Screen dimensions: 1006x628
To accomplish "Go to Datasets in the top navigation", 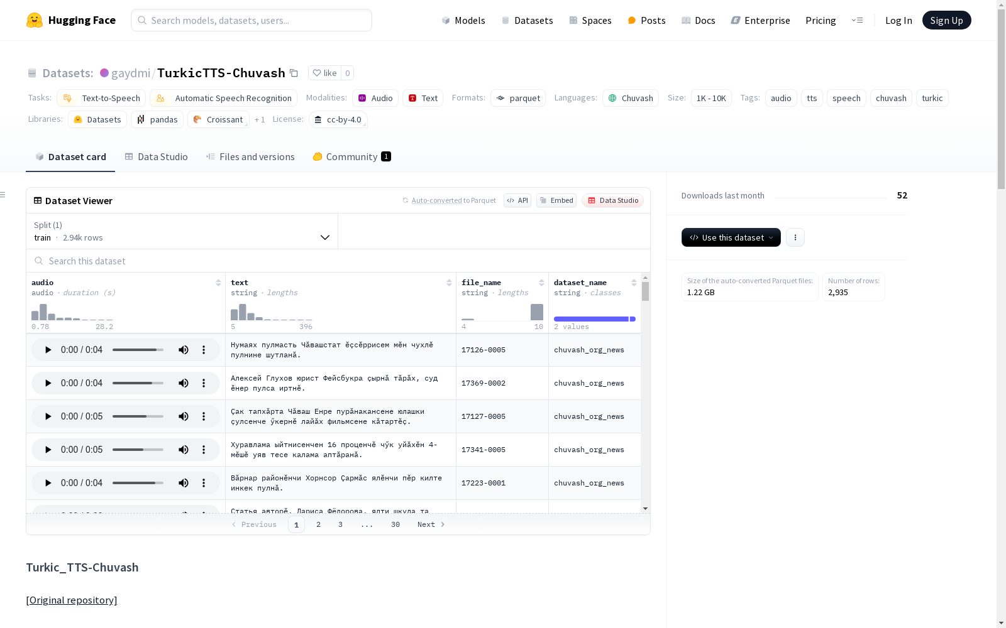I will coord(527,20).
